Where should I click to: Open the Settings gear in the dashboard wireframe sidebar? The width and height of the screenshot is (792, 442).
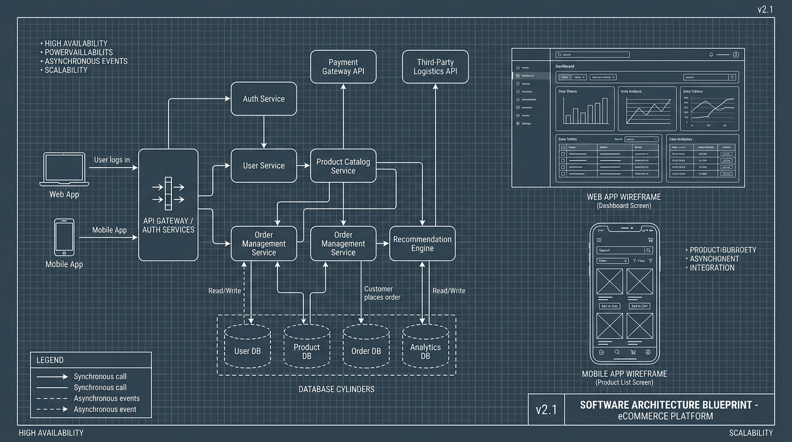coord(517,123)
